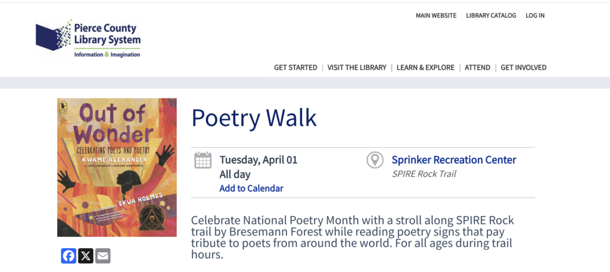
Task: Click the Pierce County Library System logo
Action: tap(88, 39)
